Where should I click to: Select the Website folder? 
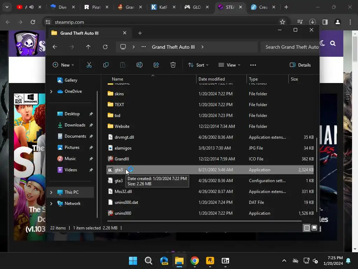pyautogui.click(x=210, y=126)
